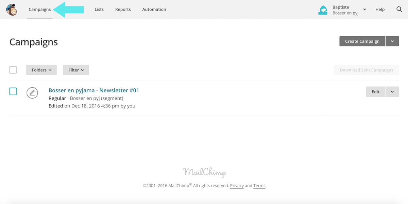Open the Bosser en pyjama - Newsletter #01 link
Image resolution: width=408 pixels, height=204 pixels.
point(94,90)
